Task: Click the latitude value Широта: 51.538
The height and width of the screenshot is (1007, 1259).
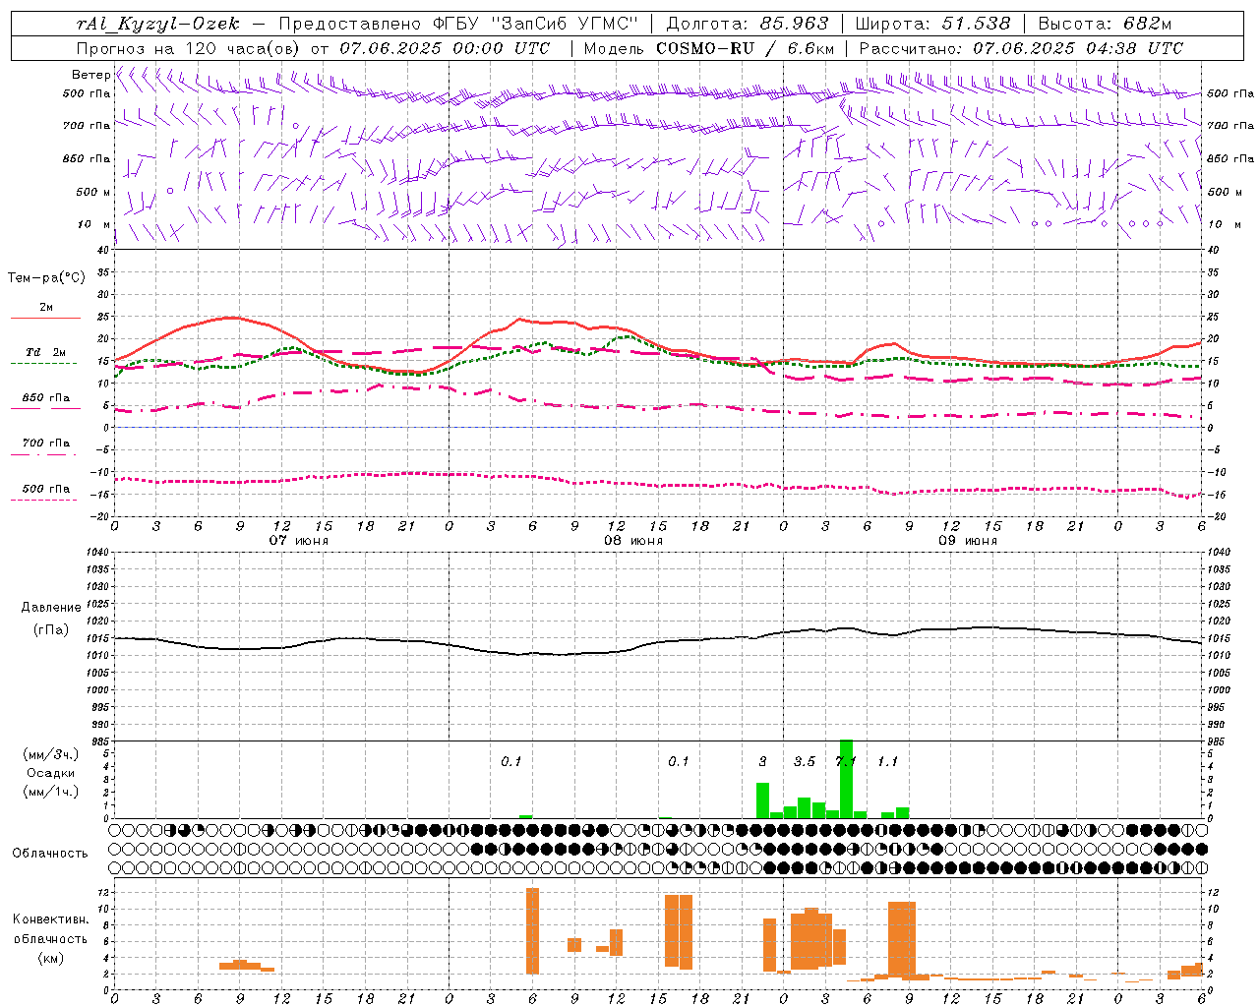Action: (x=932, y=24)
